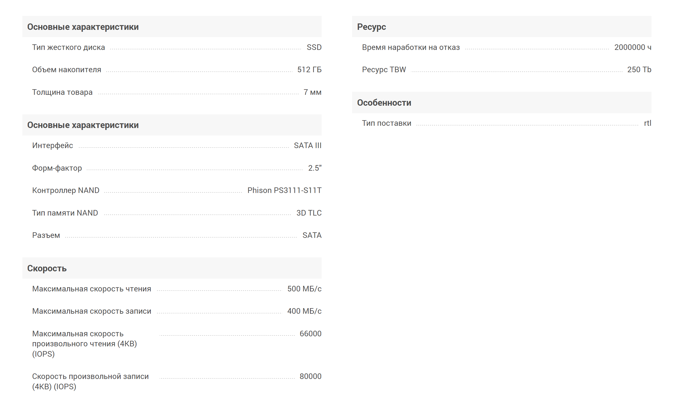Click the 'Ресурс TBW' label
The width and height of the screenshot is (678, 401).
pos(384,70)
